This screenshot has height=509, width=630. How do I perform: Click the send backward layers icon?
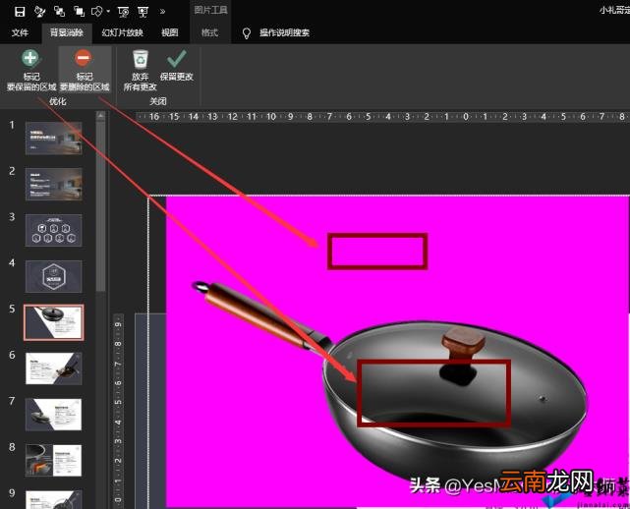click(x=80, y=12)
